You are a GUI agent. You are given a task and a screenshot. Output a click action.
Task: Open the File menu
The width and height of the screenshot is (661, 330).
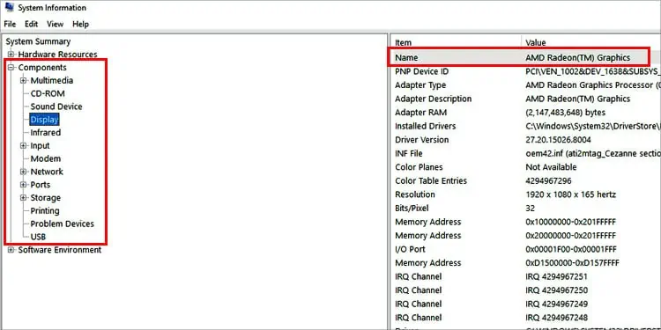pos(10,24)
